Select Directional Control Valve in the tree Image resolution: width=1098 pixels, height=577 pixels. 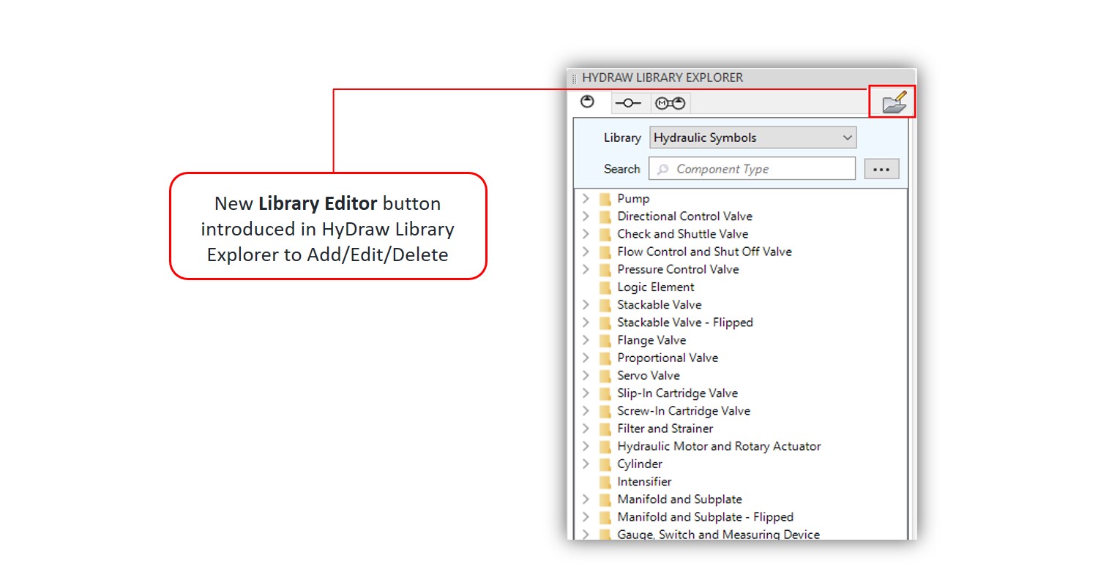tap(684, 216)
